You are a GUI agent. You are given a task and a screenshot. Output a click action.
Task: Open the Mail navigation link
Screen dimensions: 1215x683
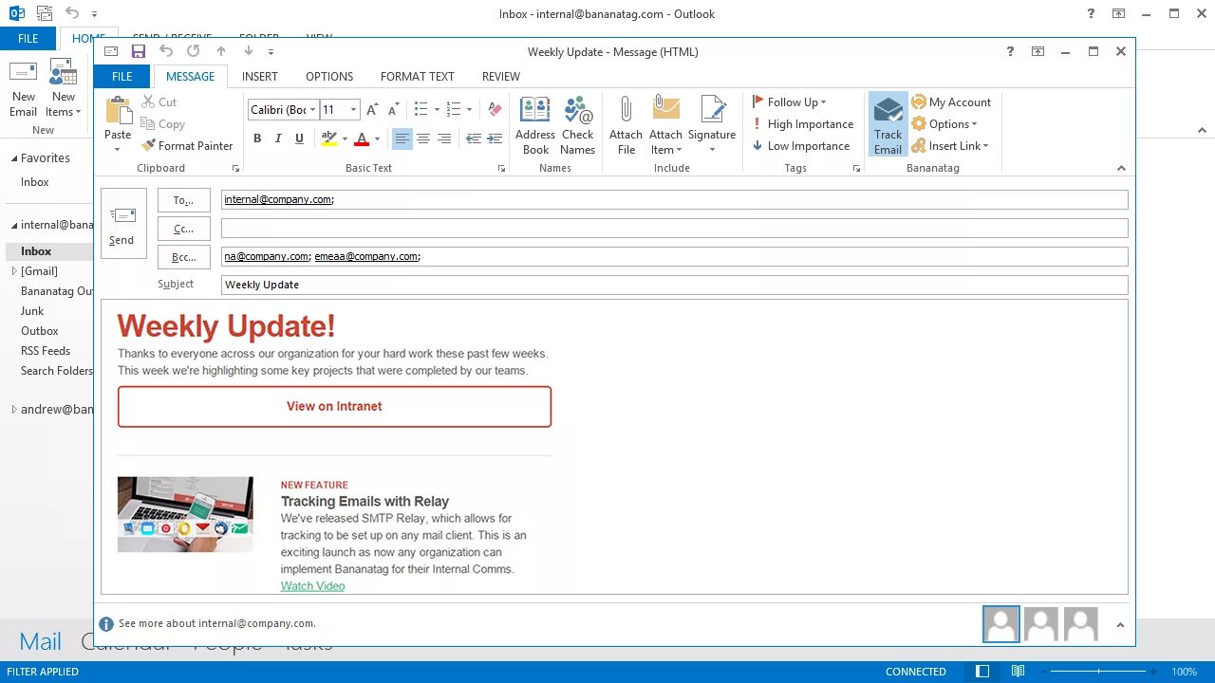pos(40,642)
